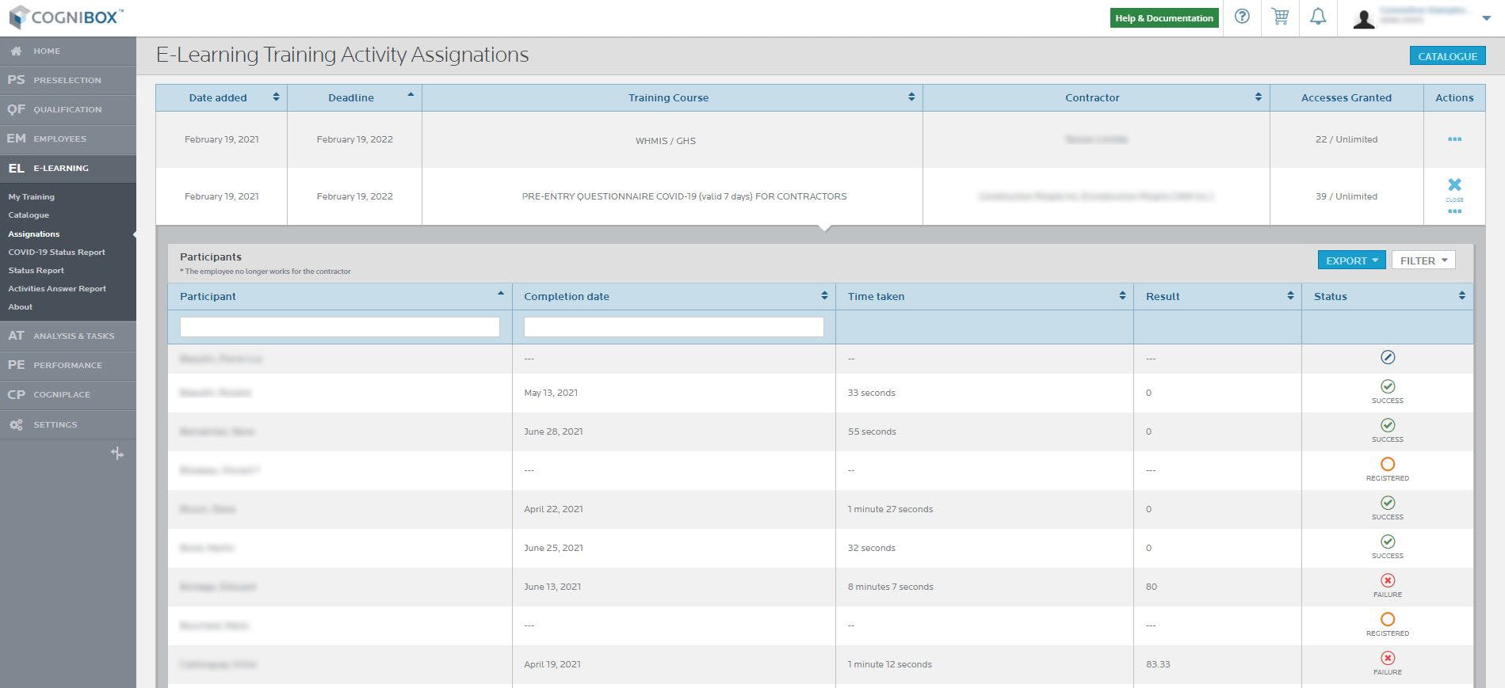Open Employees module
Viewport: 1505px width, 688px height.
tap(68, 139)
